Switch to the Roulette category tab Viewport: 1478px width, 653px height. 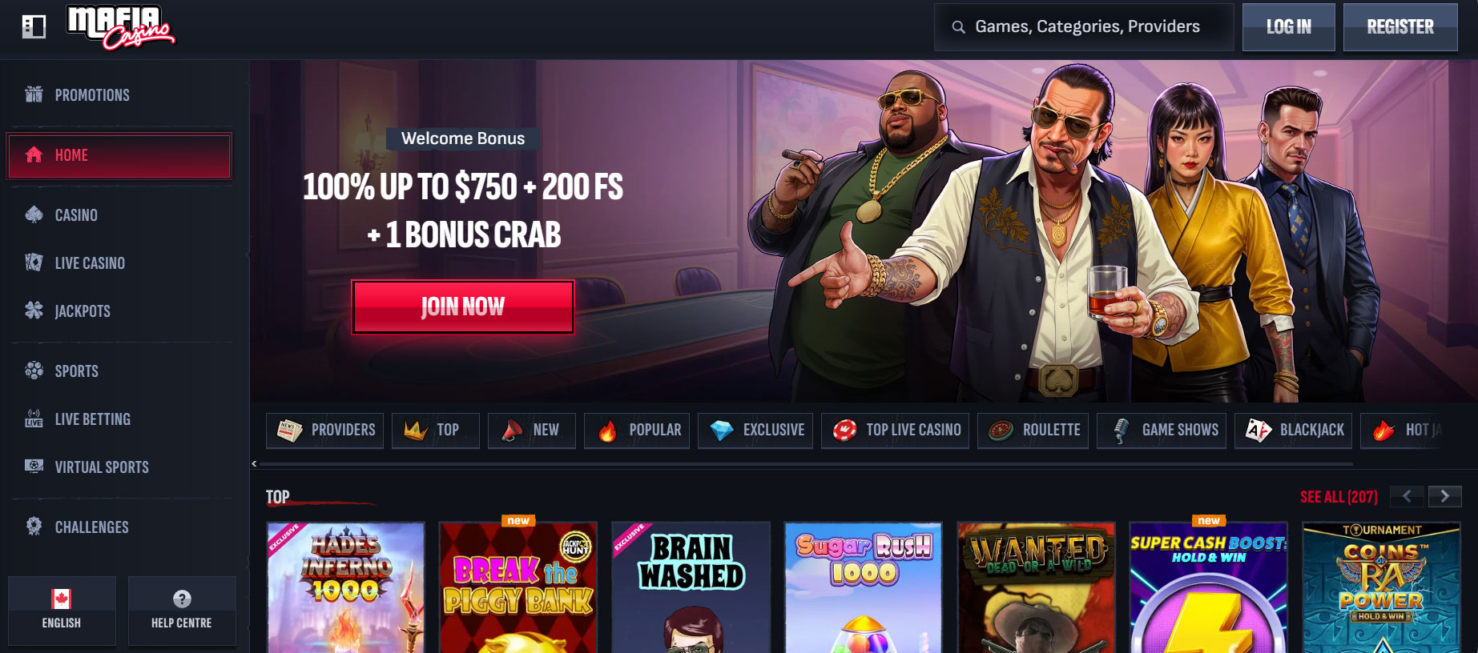click(x=1033, y=431)
